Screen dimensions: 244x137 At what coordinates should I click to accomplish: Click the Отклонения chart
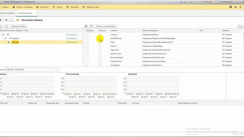click(89, 85)
